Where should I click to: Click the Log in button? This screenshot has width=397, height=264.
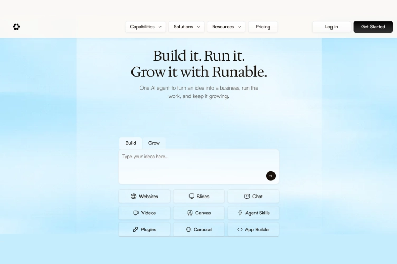pos(332,27)
